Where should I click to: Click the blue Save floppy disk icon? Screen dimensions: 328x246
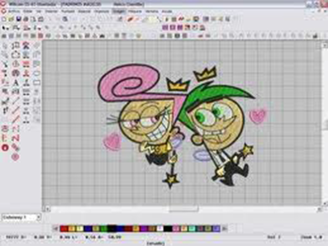coord(18,19)
